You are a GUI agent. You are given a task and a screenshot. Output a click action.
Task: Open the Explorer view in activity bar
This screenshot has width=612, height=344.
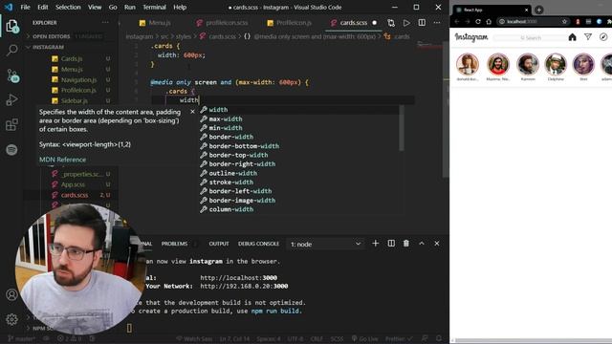(x=11, y=26)
